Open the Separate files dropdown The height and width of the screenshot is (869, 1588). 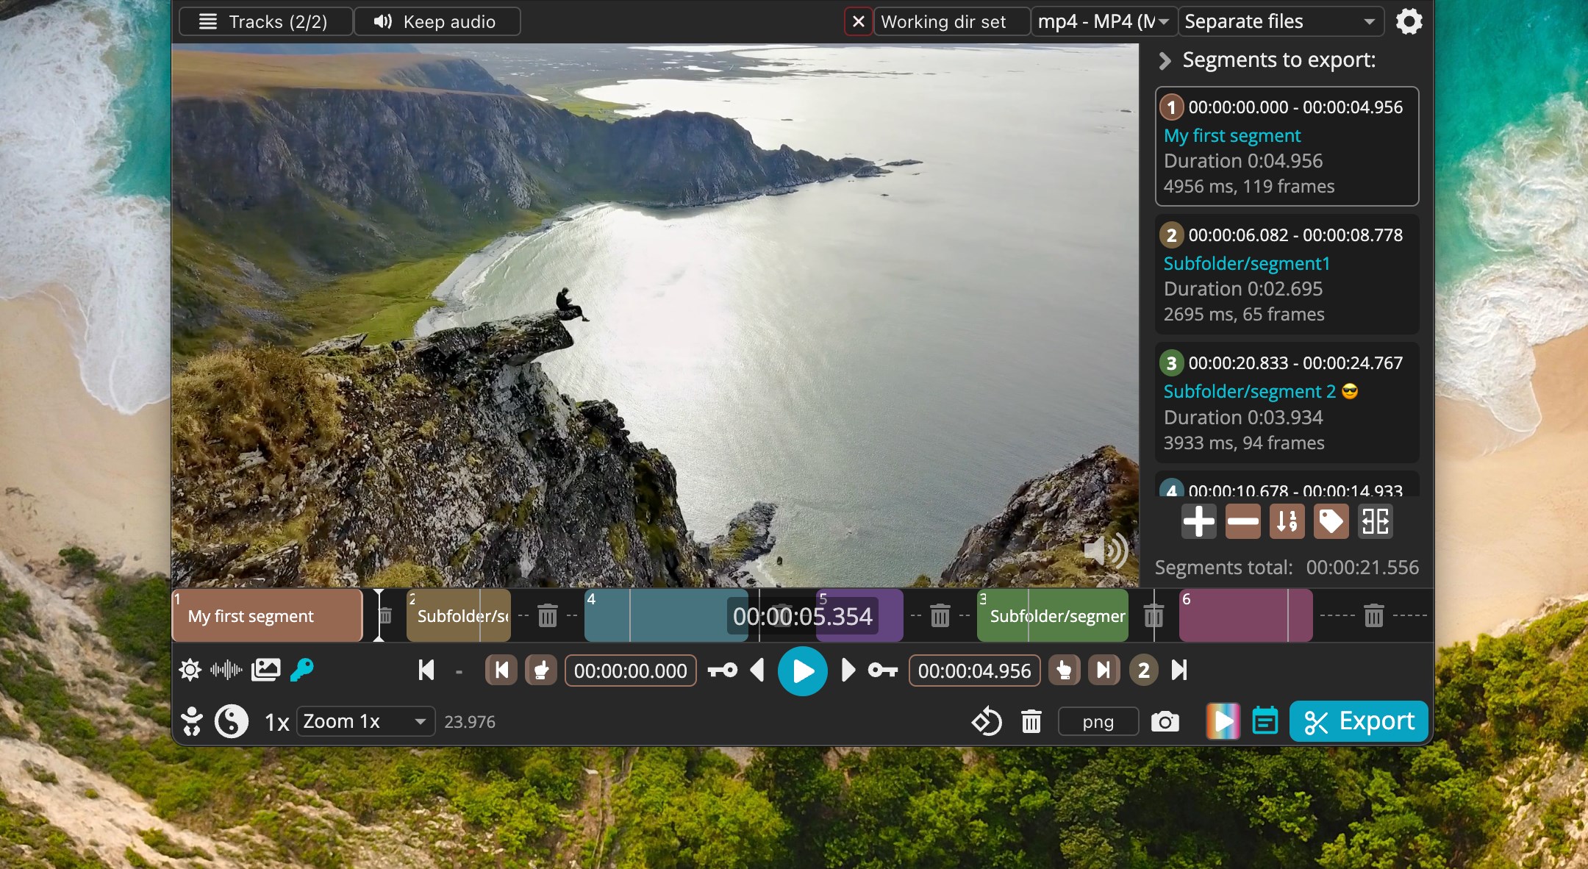click(1279, 21)
